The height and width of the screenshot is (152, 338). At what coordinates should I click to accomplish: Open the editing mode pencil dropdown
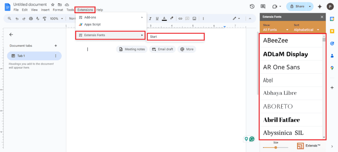coord(236,18)
